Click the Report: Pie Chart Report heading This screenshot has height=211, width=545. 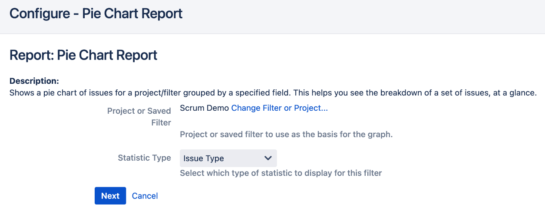tap(83, 55)
